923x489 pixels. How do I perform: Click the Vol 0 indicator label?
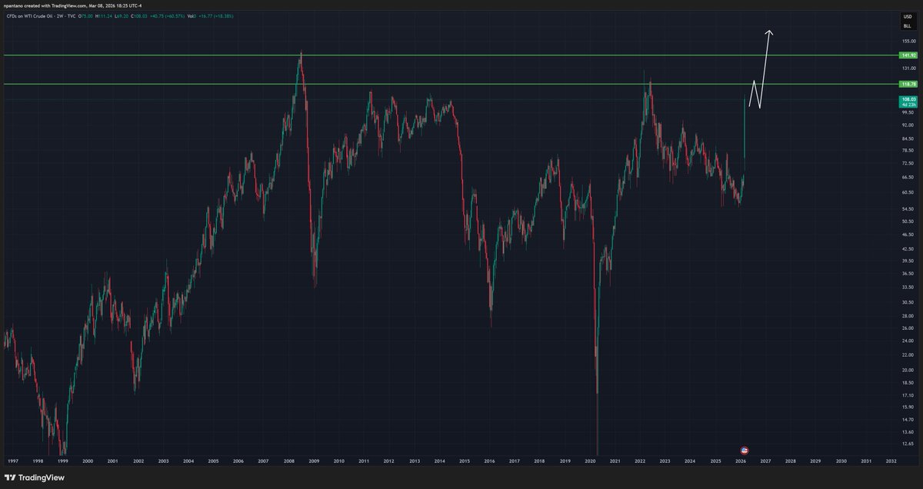(x=192, y=16)
